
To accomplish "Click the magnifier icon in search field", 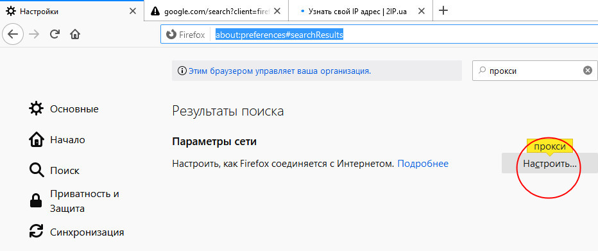I will tap(483, 70).
